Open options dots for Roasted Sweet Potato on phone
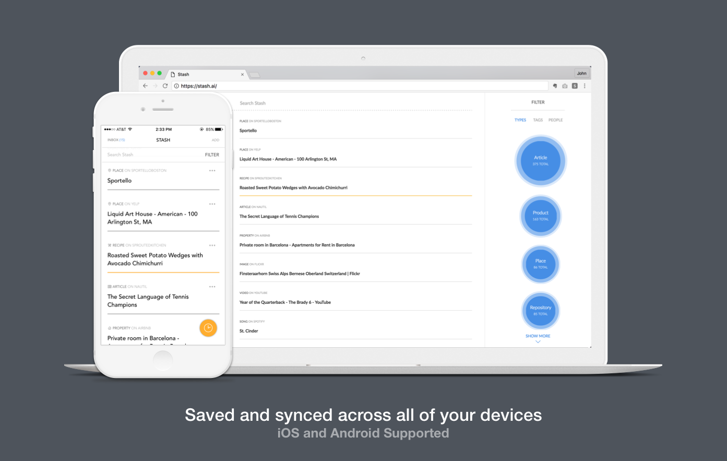Screen dimensions: 727x461 click(212, 245)
